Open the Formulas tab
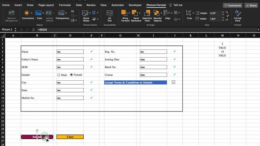 tap(65, 5)
